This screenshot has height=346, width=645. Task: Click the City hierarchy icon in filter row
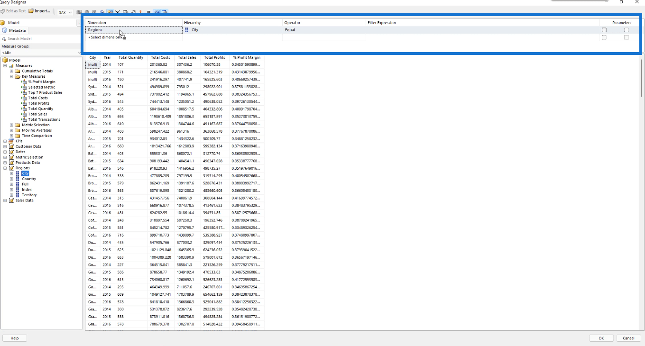pos(186,30)
